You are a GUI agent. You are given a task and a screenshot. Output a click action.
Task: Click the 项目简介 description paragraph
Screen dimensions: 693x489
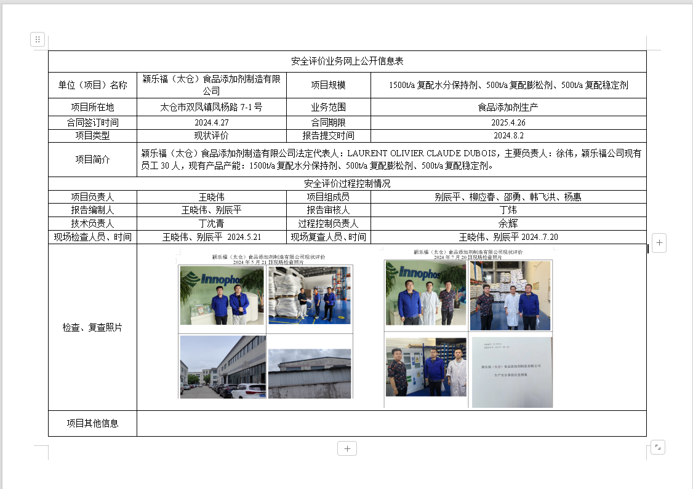click(391, 159)
